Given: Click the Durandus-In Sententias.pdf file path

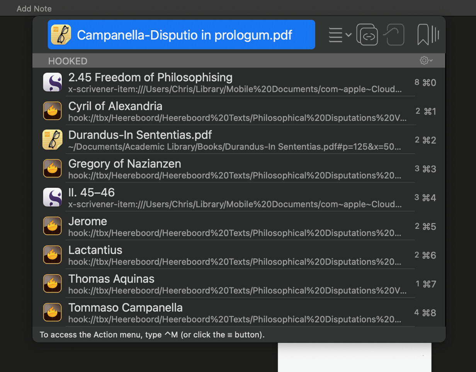Looking at the screenshot, I should coord(235,147).
